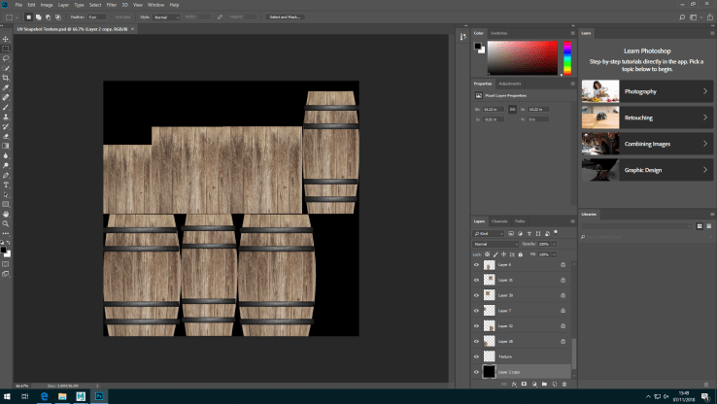Screen dimensions: 717x404
Task: Open the Combining Images tutorial
Action: (647, 144)
